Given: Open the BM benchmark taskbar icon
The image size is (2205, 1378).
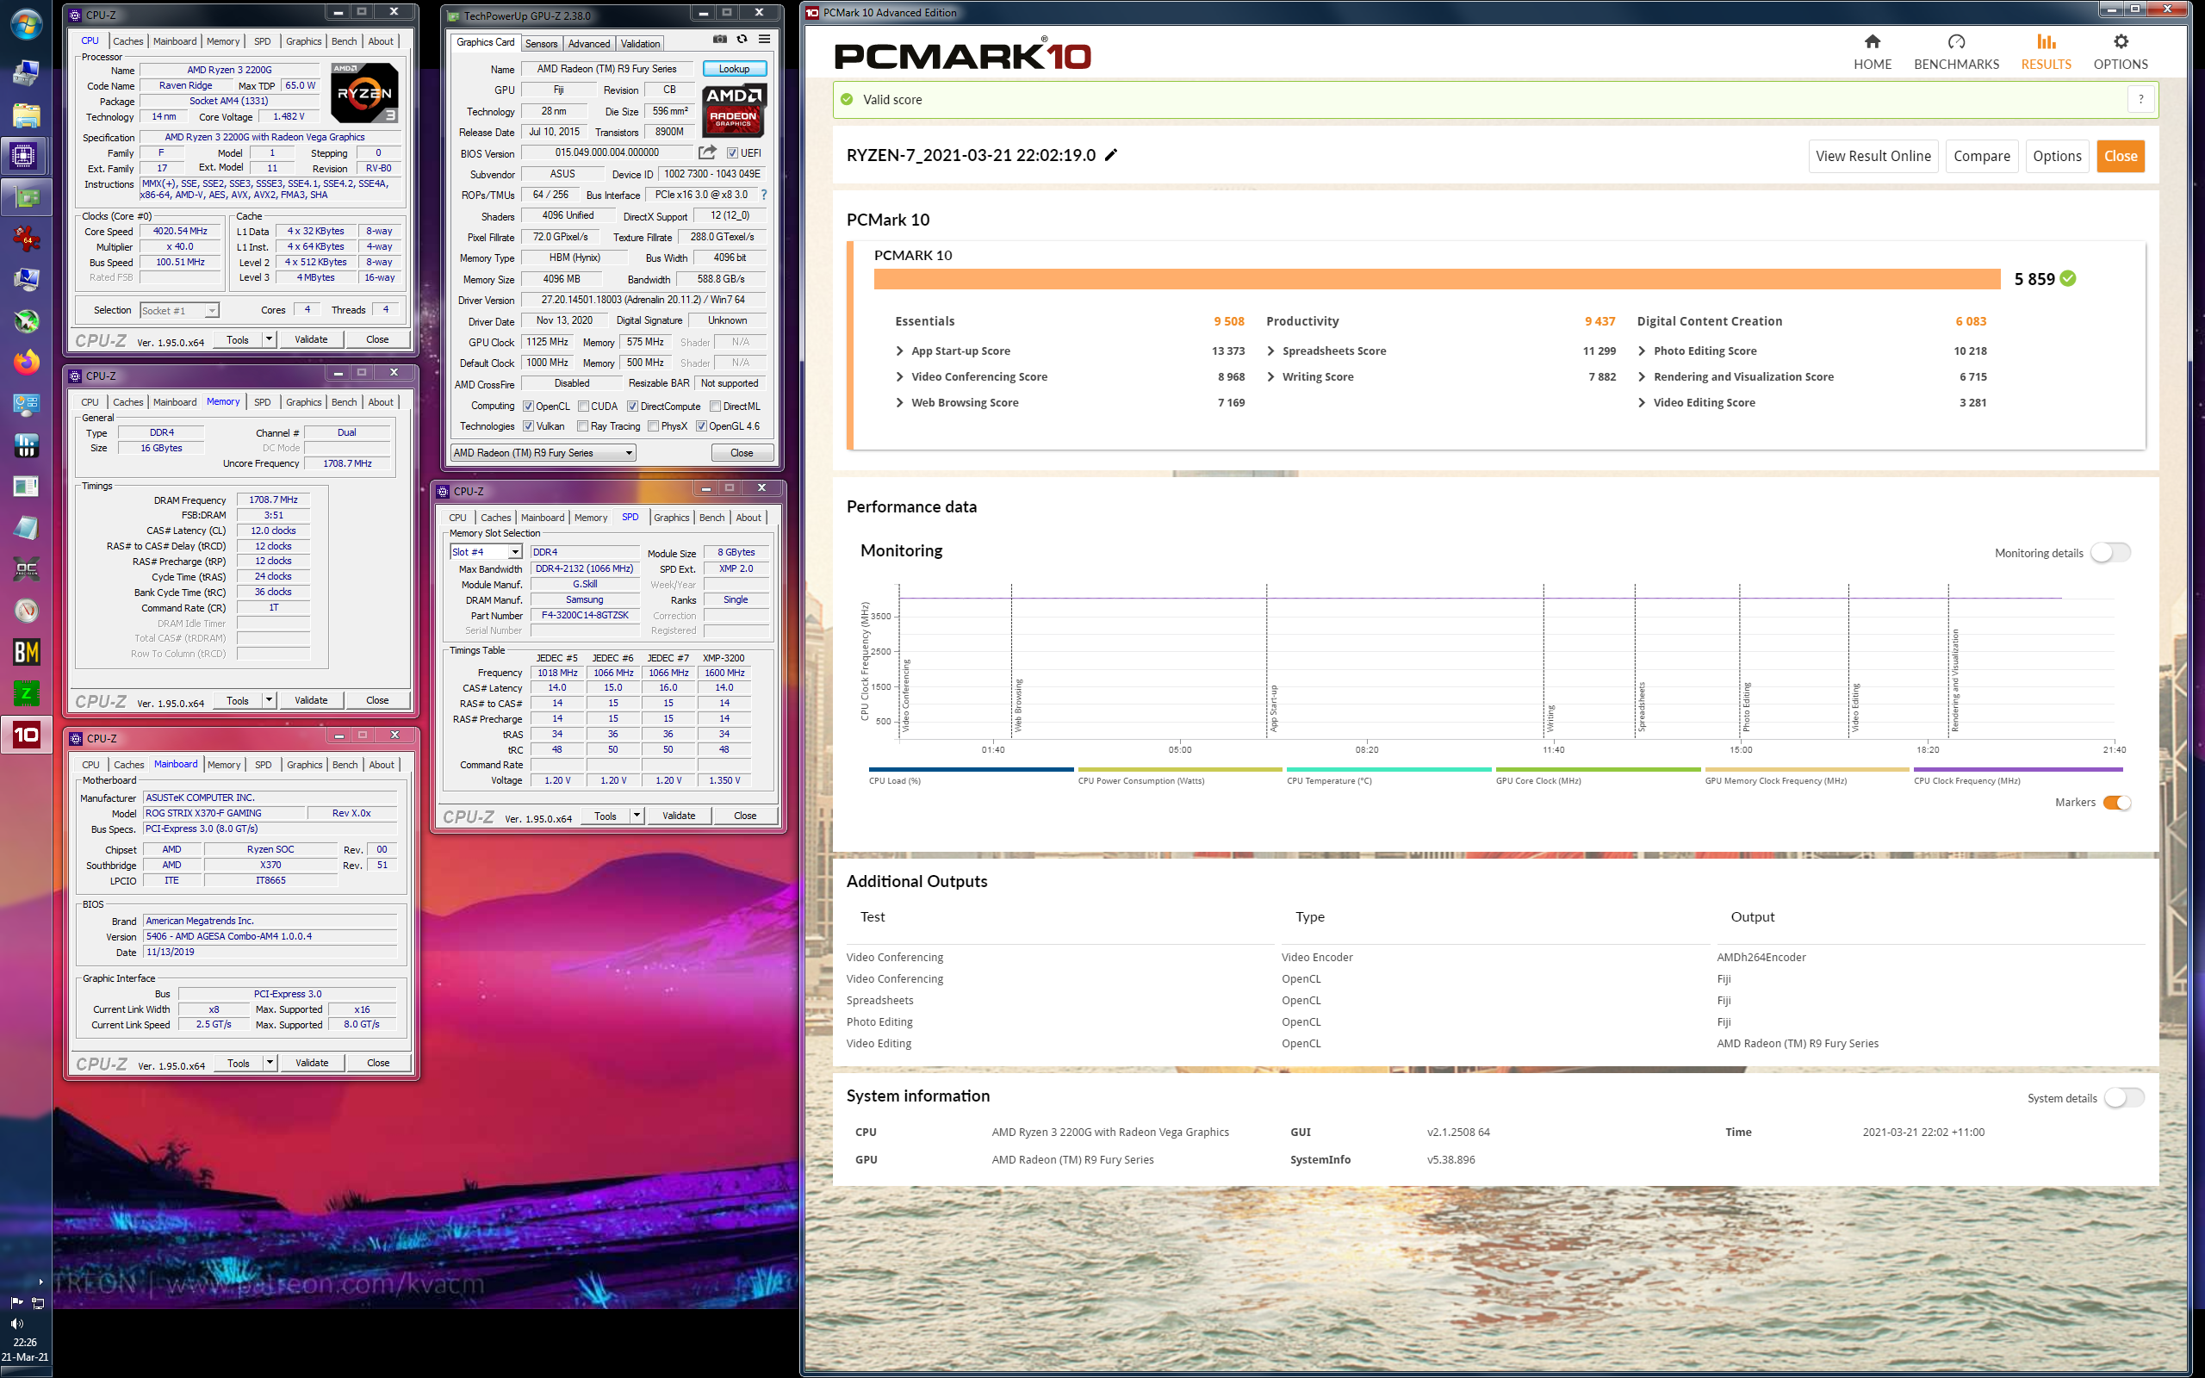Looking at the screenshot, I should [26, 652].
